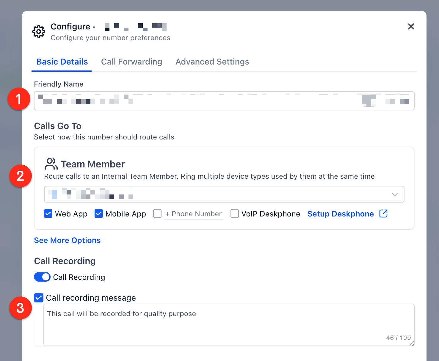The height and width of the screenshot is (361, 439).
Task: Open the Setup Deskphone link
Action: [x=341, y=214]
